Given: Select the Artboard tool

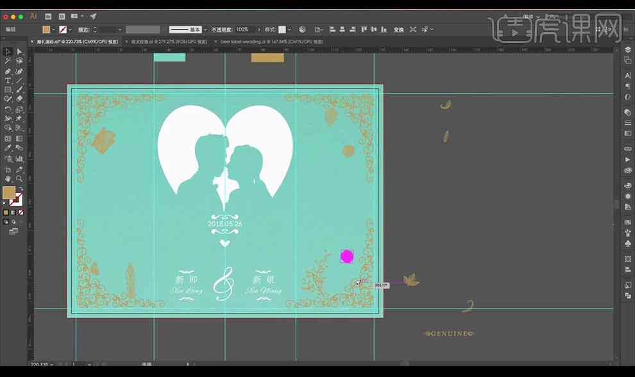Looking at the screenshot, I should pos(8,169).
